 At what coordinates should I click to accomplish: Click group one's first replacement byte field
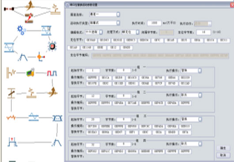tap(92, 84)
